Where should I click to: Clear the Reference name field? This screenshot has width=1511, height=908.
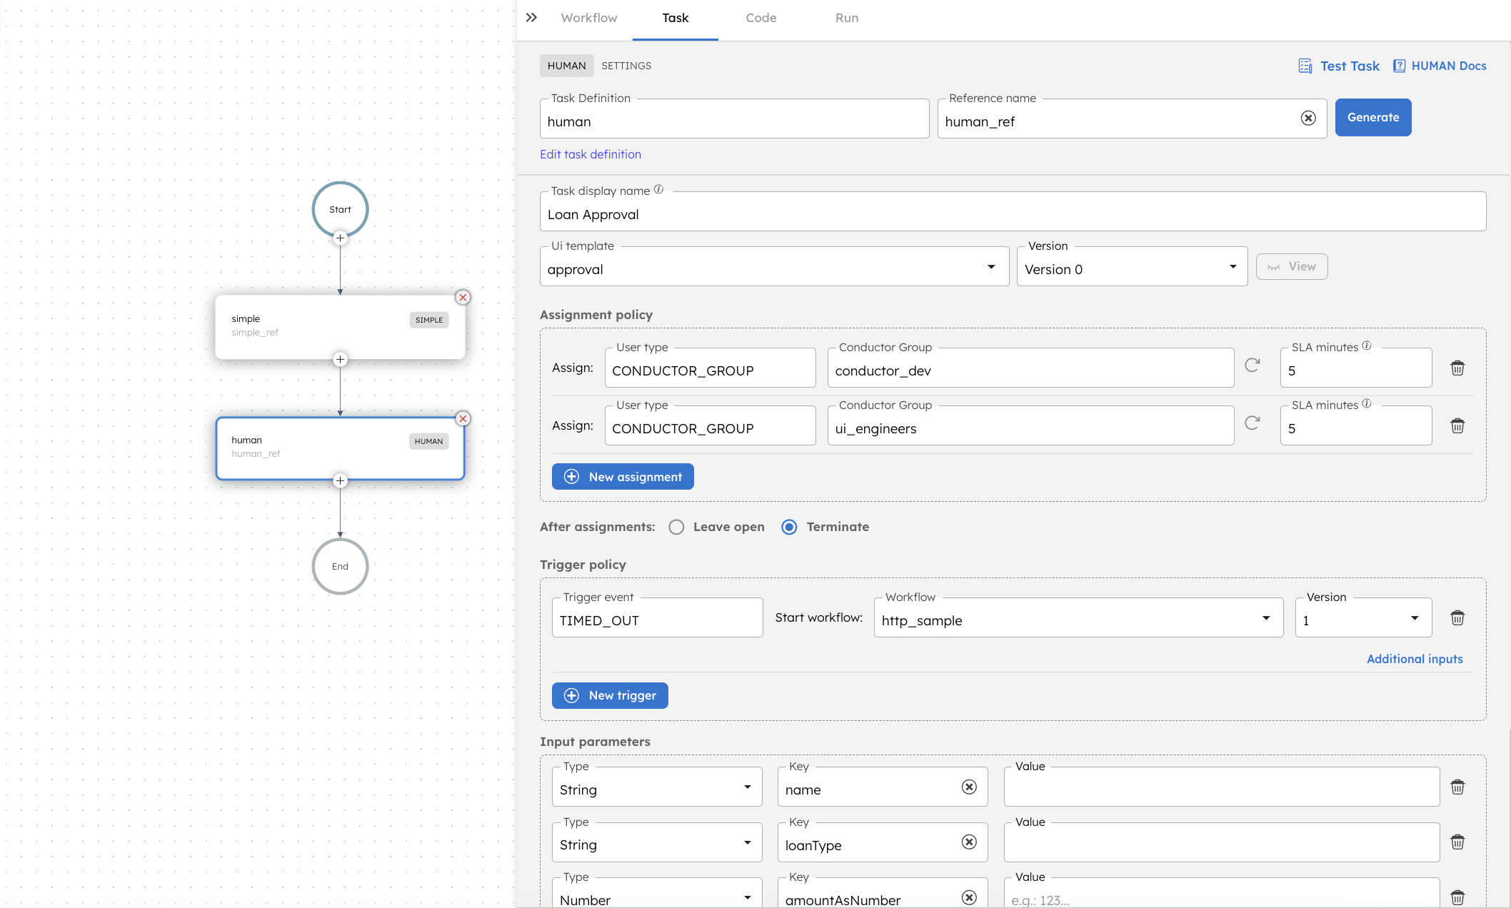pyautogui.click(x=1308, y=118)
